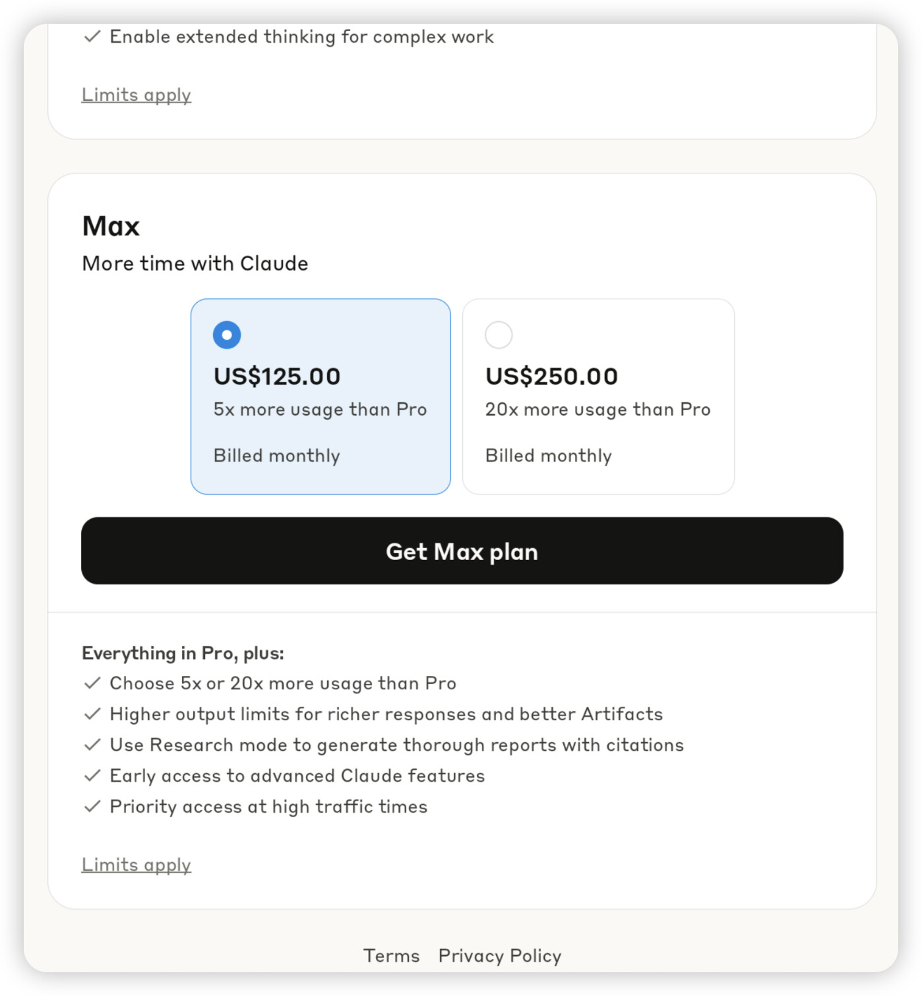Choose the 5x more usage plan card

pos(321,396)
